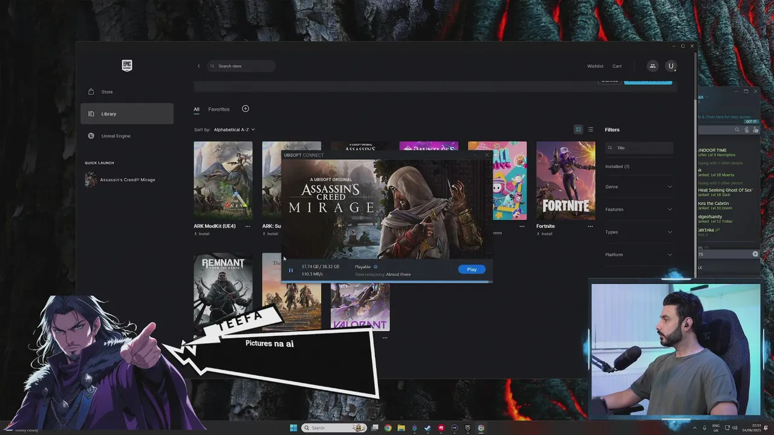Expand the Genre filter
The height and width of the screenshot is (435, 774).
[x=639, y=187]
